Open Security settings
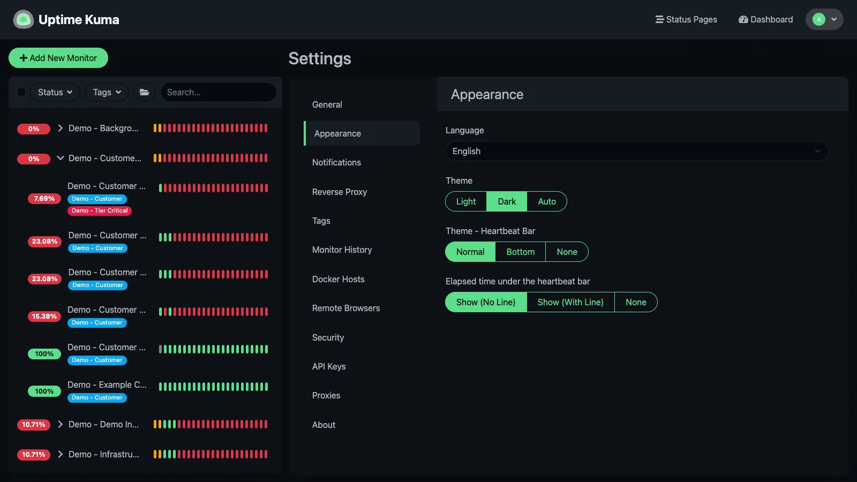 pyautogui.click(x=362, y=337)
